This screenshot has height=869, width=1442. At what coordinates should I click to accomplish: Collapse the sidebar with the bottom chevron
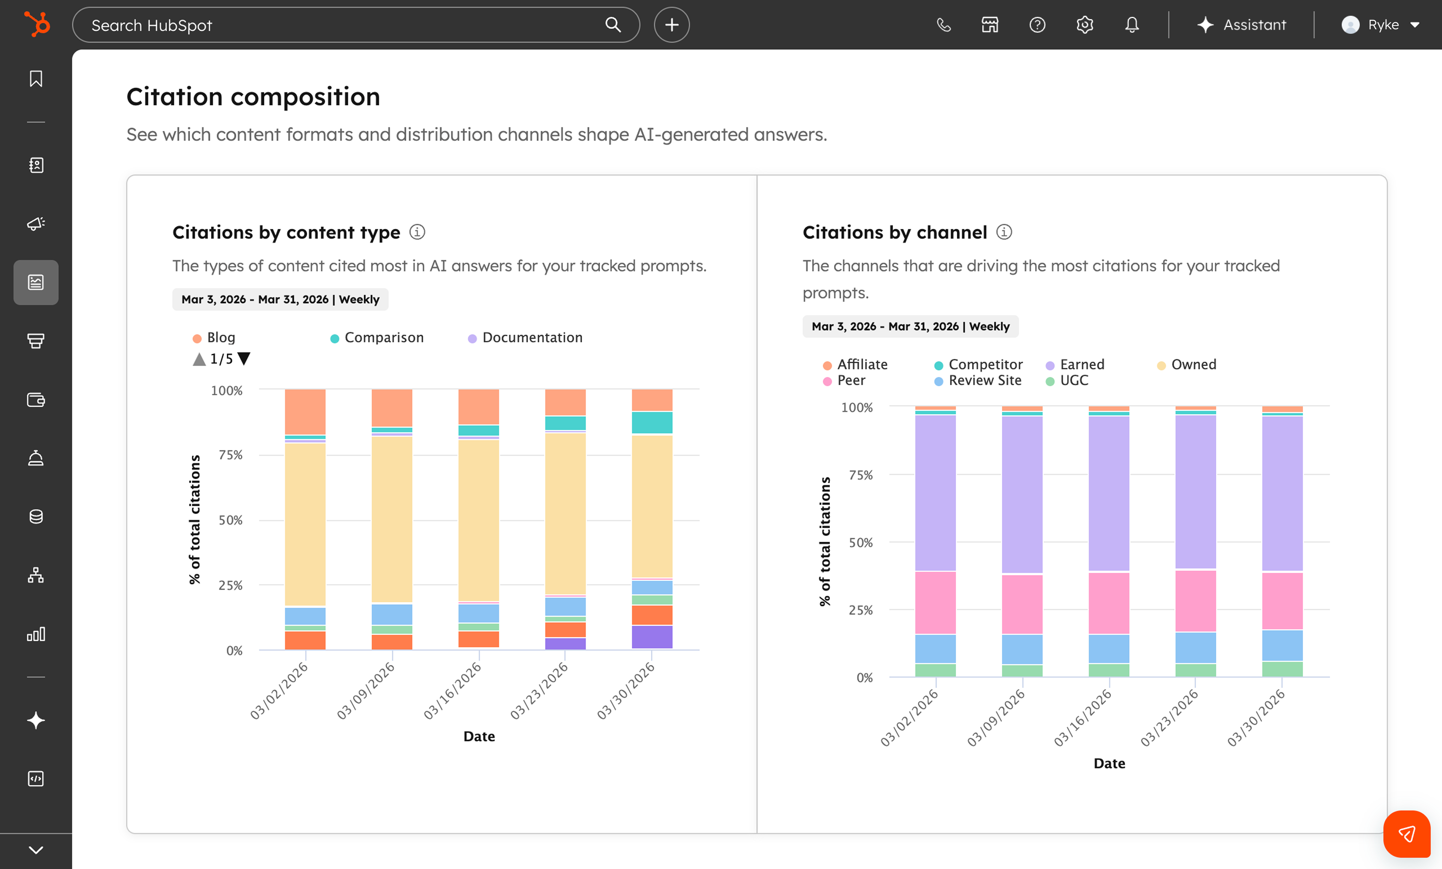click(x=35, y=850)
